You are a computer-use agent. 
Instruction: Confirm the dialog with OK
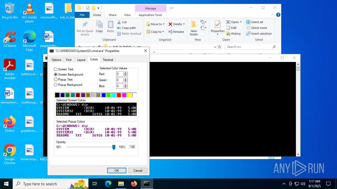click(x=117, y=170)
